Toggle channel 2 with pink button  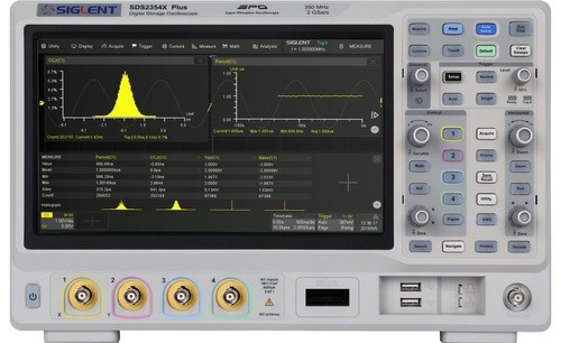(453, 155)
